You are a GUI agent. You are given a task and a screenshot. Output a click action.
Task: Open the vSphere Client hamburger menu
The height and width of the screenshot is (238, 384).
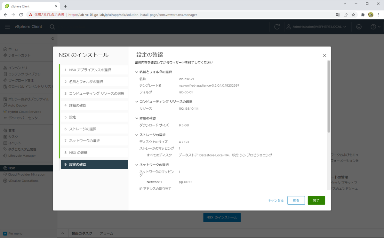click(7, 27)
